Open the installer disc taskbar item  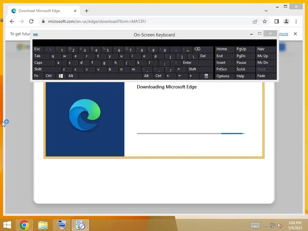coord(80,225)
